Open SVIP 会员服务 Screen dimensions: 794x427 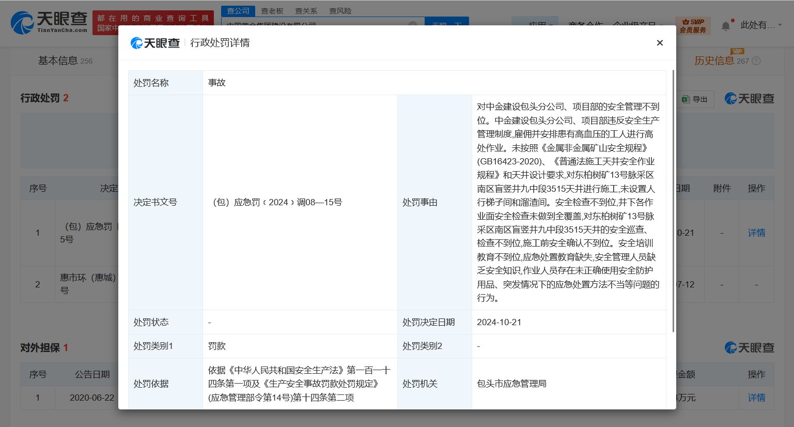[x=693, y=25]
